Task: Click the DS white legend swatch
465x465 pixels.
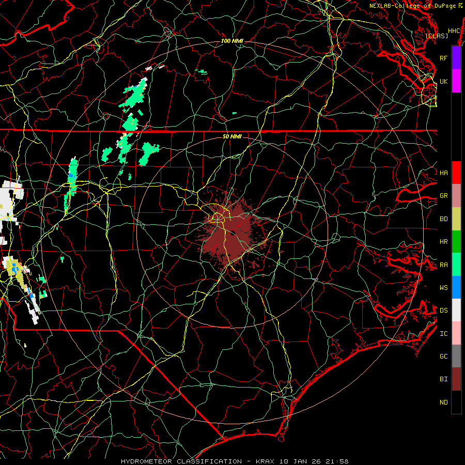Action: click(456, 310)
